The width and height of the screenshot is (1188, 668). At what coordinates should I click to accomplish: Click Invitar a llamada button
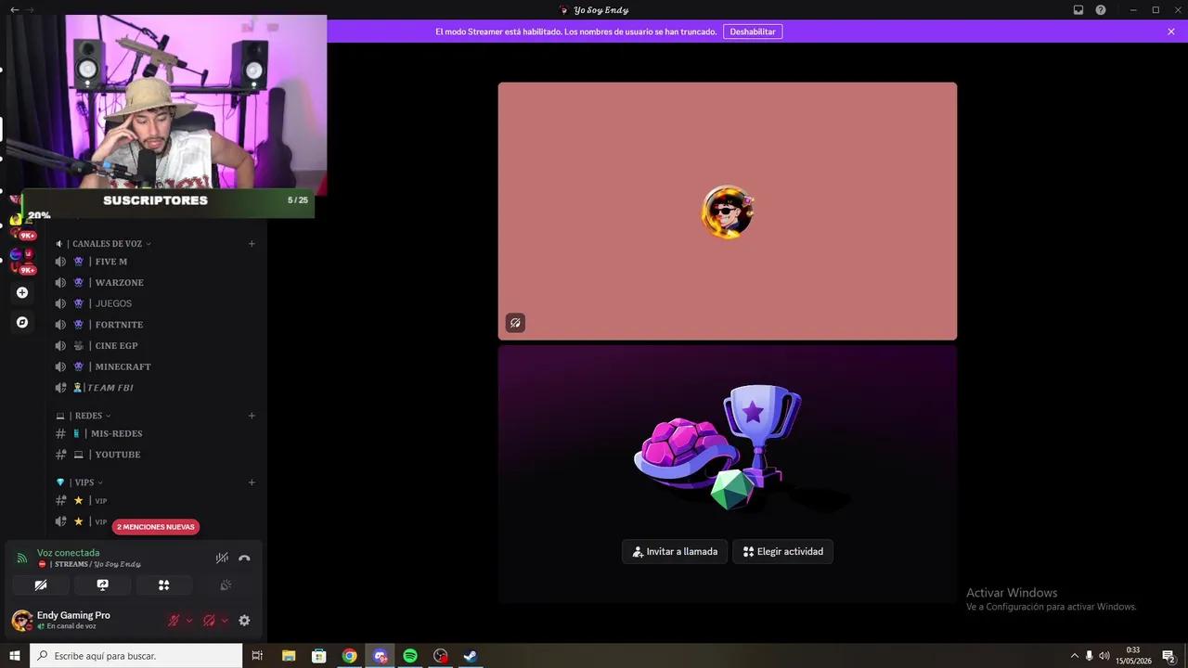tap(675, 551)
